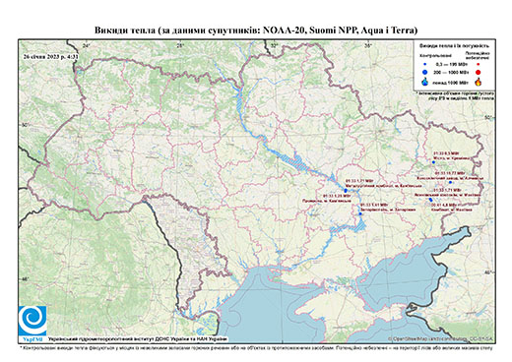Click the large red circle legend marker
The height and width of the screenshot is (362, 512).
point(479,72)
